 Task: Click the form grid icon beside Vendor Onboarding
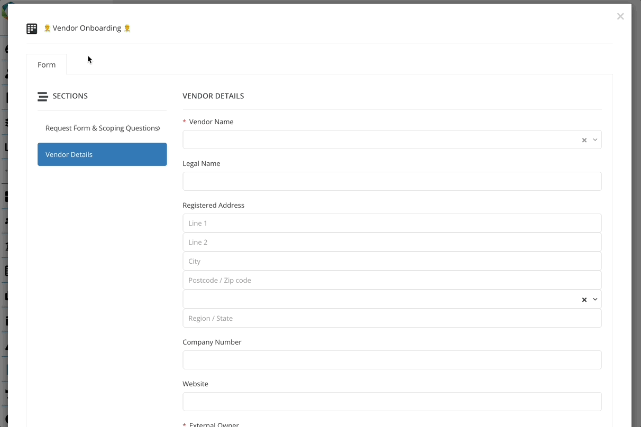coord(32,29)
